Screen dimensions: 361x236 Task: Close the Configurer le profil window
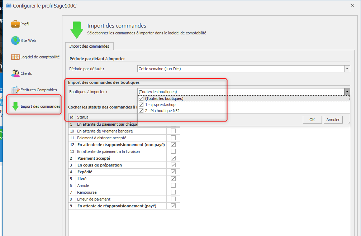coord(352,5)
